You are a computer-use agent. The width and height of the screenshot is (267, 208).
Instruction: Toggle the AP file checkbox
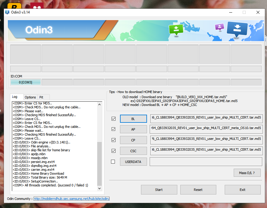[x=113, y=129]
